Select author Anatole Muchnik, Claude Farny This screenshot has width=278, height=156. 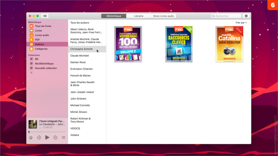click(87, 41)
